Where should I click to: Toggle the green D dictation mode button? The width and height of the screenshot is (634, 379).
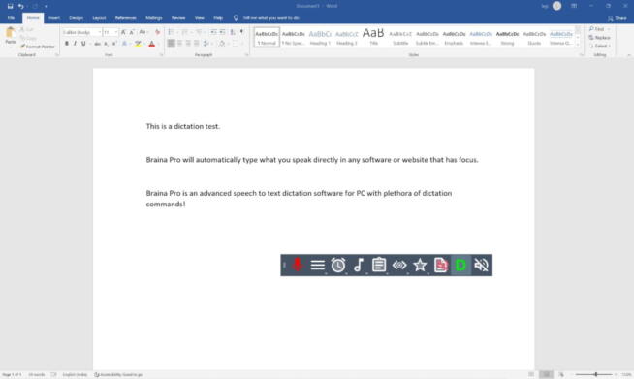(460, 265)
